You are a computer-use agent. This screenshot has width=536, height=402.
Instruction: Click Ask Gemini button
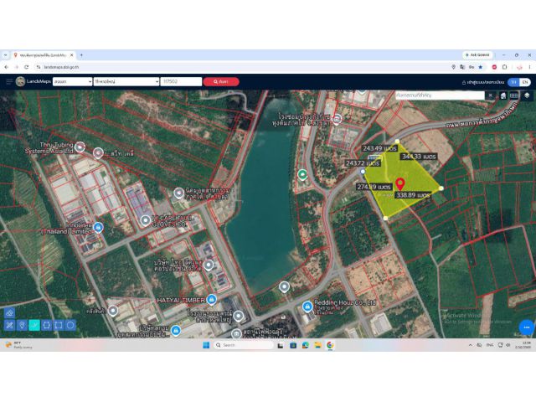click(477, 54)
